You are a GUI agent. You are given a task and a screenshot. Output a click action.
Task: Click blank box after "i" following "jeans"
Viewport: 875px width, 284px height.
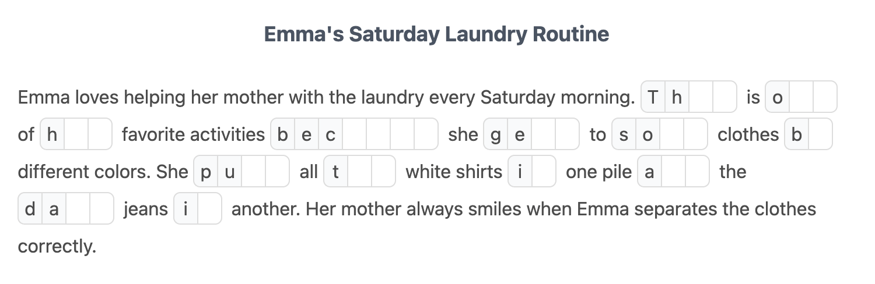coord(209,209)
